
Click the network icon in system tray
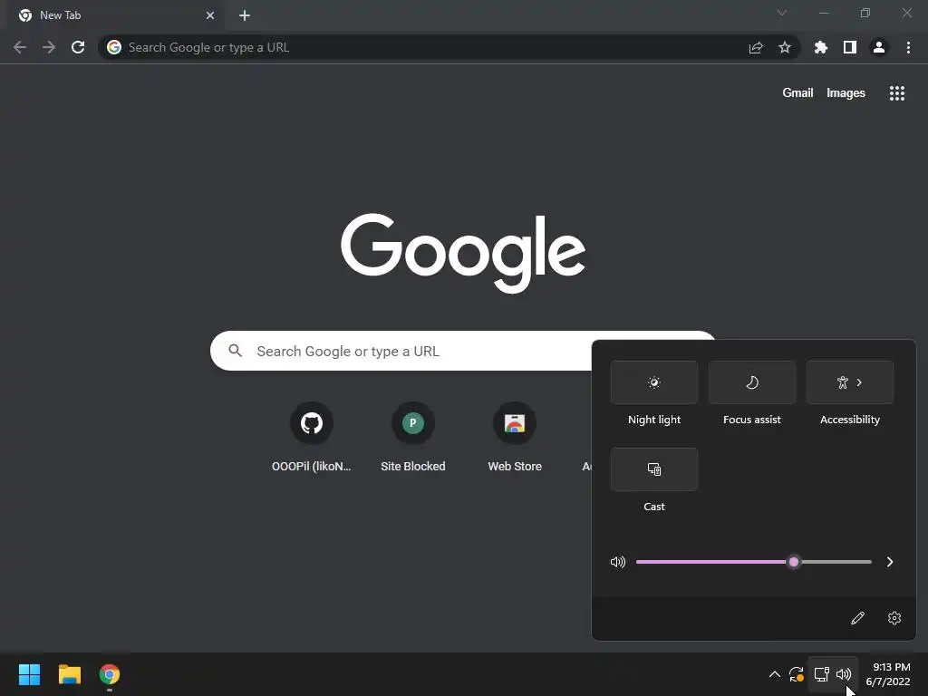[x=821, y=674]
